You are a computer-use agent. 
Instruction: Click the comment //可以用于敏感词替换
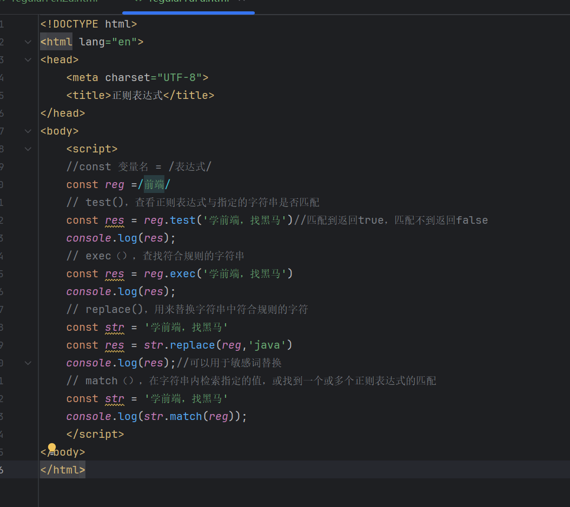[x=229, y=363]
